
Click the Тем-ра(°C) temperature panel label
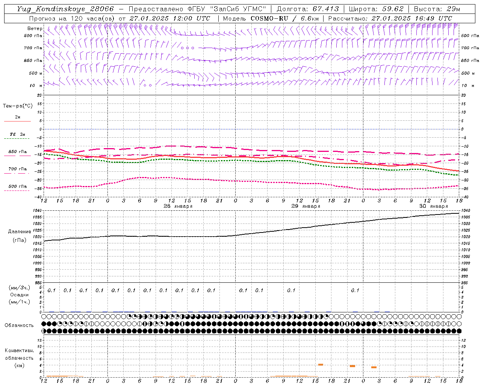(x=18, y=106)
